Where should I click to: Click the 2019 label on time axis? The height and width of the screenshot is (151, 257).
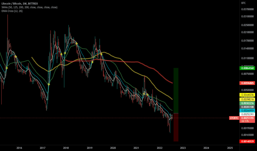[x=90, y=148]
